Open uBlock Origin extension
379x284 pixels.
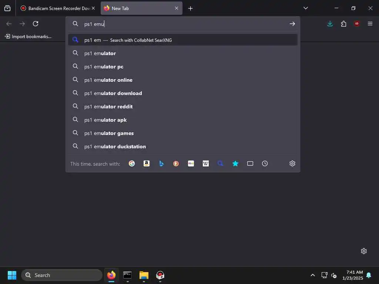pos(357,24)
